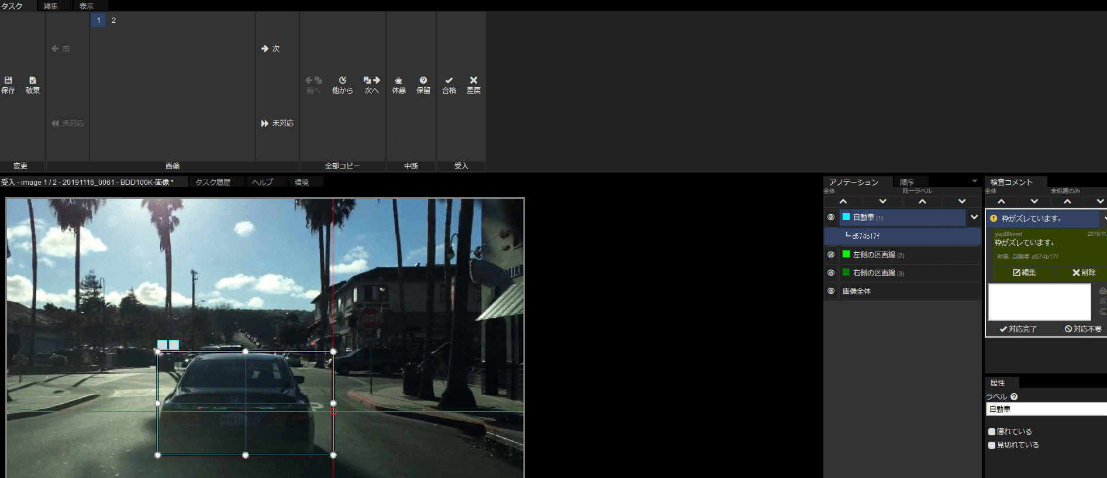Image resolution: width=1107 pixels, height=478 pixels.
Task: Click cyan color swatch for 自動車
Action: 846,216
